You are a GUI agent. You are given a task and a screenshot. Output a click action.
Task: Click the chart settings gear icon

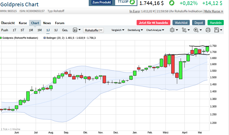pyautogui.click(x=172, y=30)
